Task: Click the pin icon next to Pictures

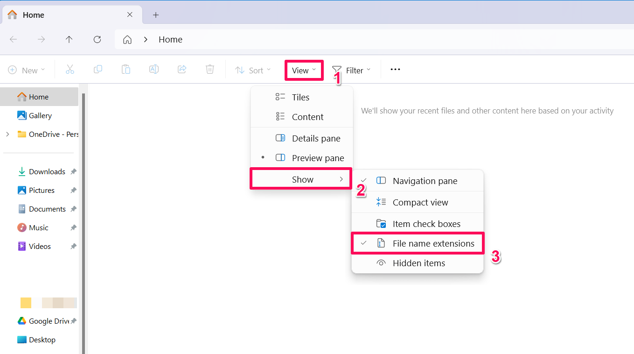Action: (73, 191)
